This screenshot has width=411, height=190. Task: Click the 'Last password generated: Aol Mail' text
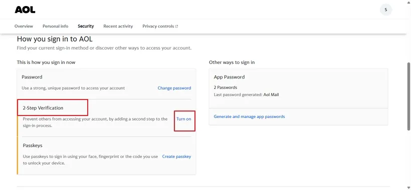tap(247, 94)
